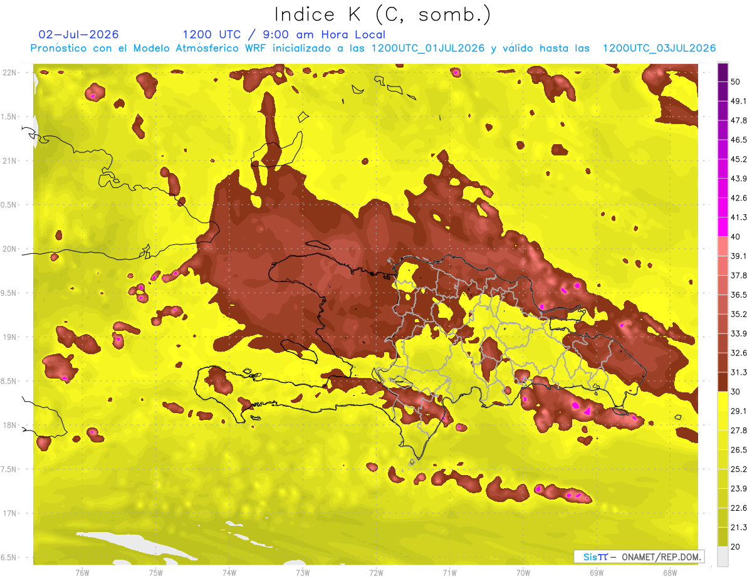Viewport: 752px width, 581px height.
Task: Click colorbar value "29.1"
Action: click(738, 411)
